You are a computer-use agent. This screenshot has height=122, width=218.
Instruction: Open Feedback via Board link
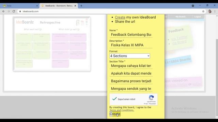click(179, 42)
